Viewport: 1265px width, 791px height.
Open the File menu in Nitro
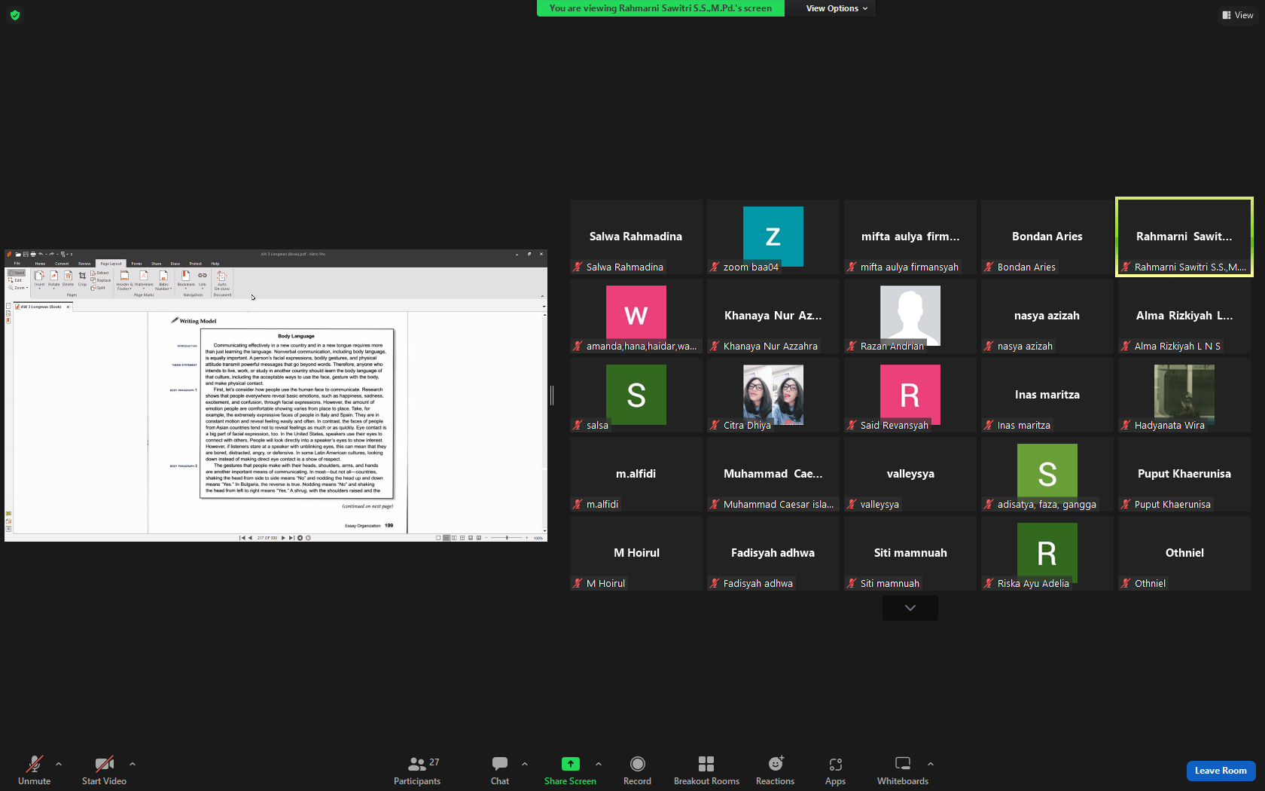(x=17, y=264)
